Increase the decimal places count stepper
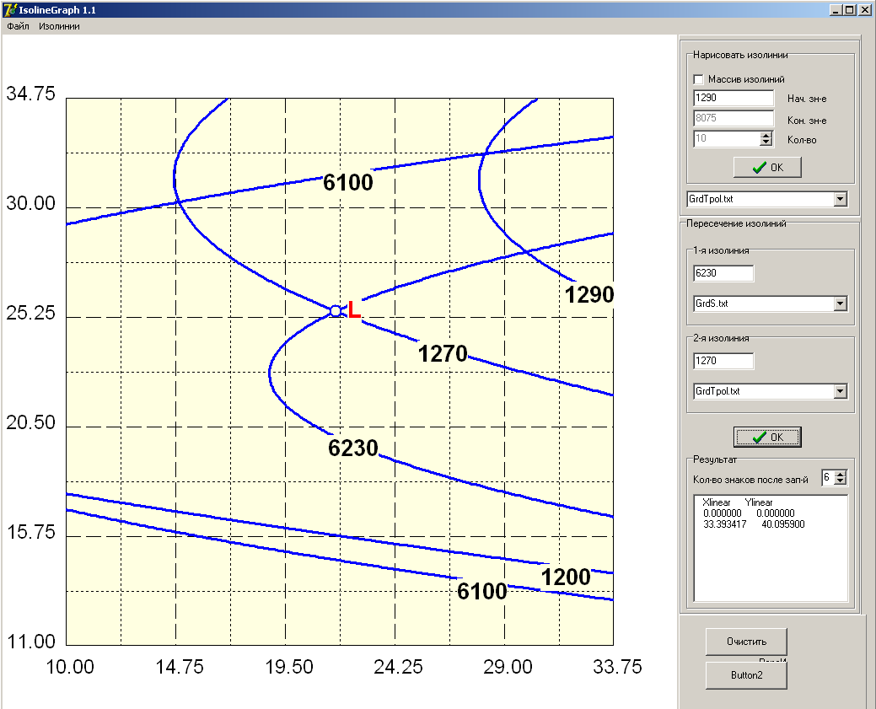The width and height of the screenshot is (876, 709). coord(841,474)
